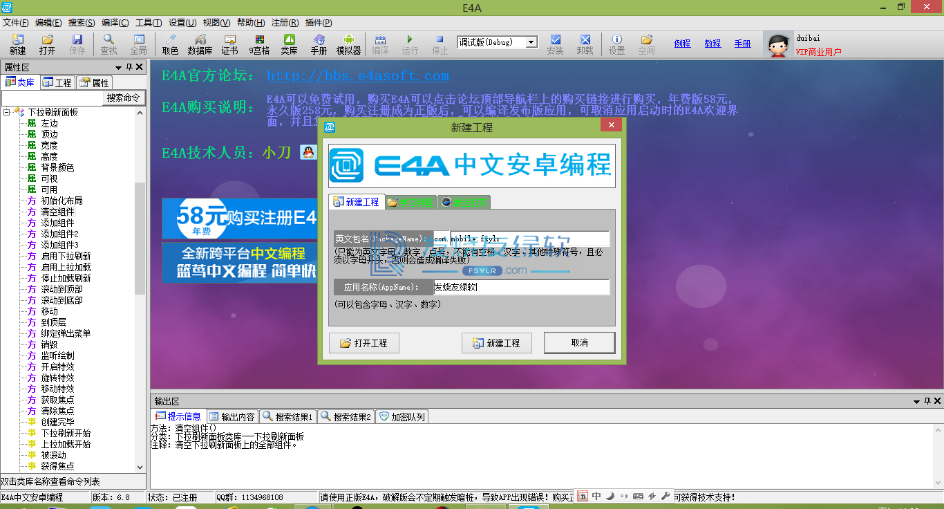Screen dimensions: 944x509
Task: Select 绑定弹出菜单 in the tree
Action: tap(66, 333)
